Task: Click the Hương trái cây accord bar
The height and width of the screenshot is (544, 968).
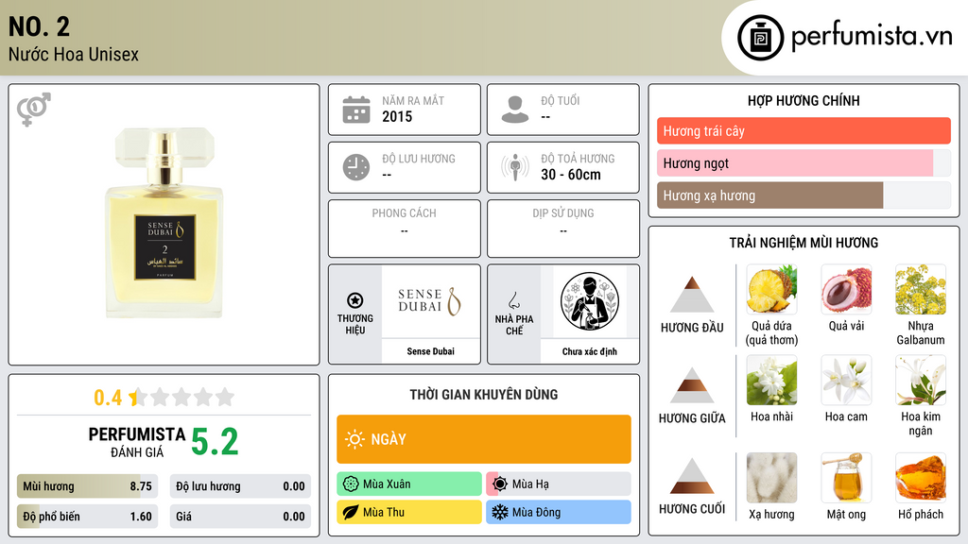Action: (x=804, y=130)
